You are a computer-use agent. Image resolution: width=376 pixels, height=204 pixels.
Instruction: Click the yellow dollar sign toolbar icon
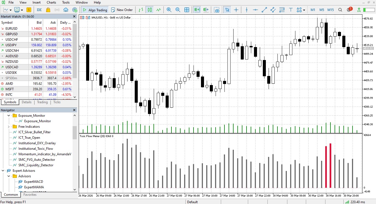[29, 10]
